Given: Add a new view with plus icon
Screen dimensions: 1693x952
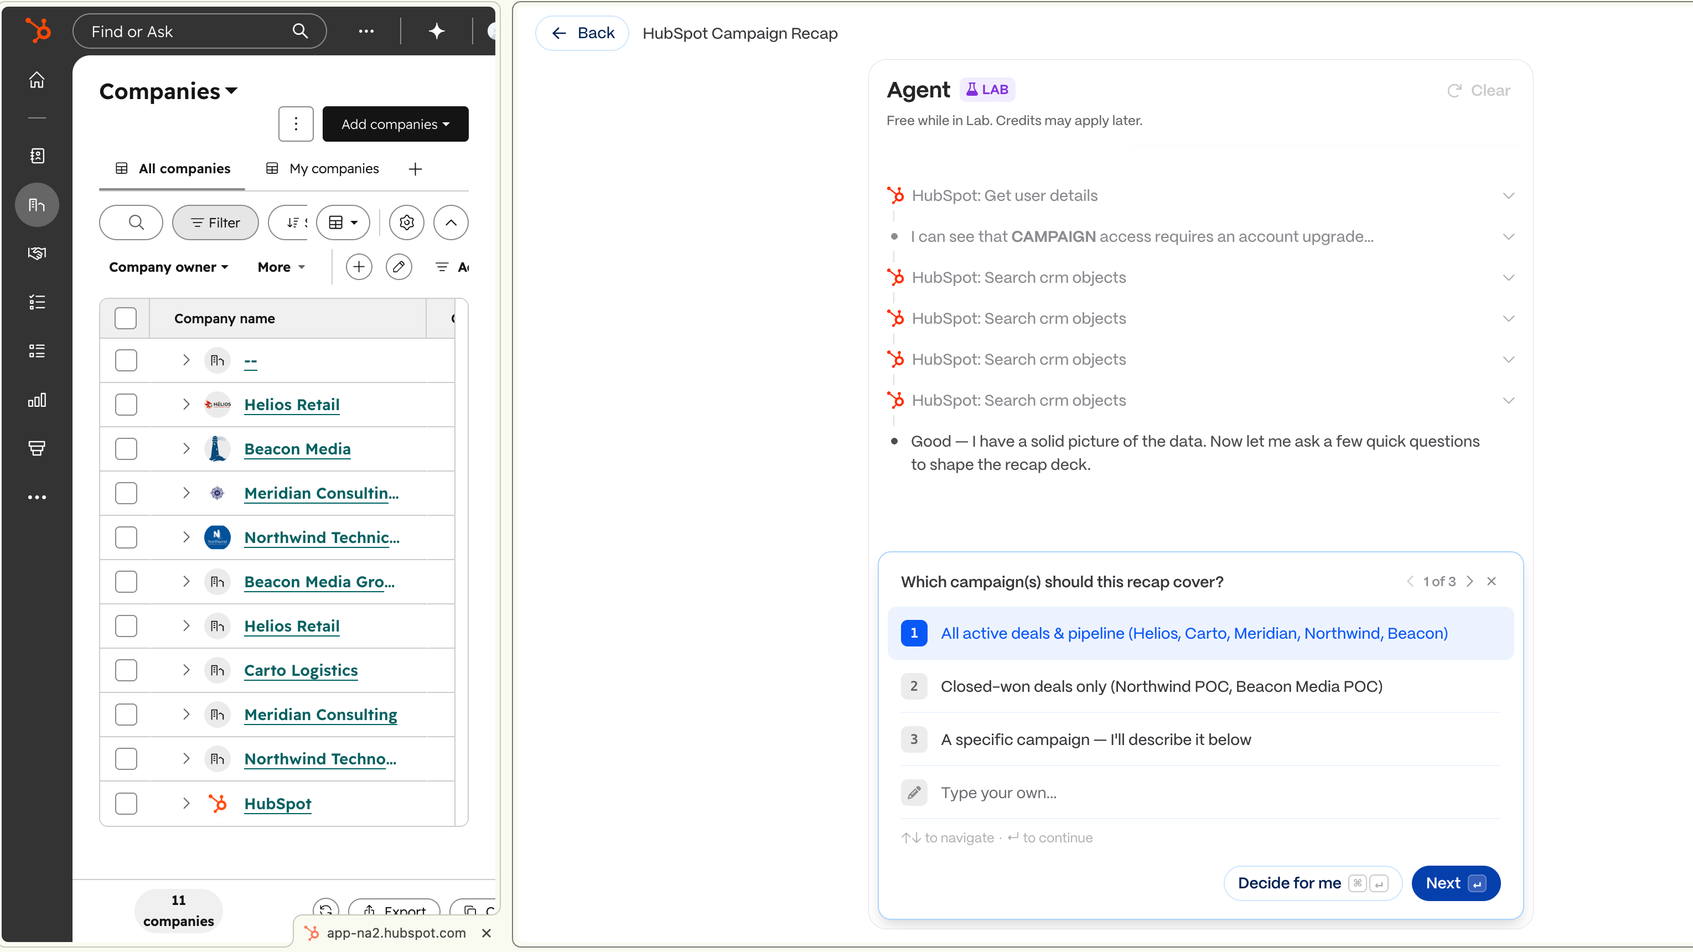Looking at the screenshot, I should pyautogui.click(x=415, y=169).
